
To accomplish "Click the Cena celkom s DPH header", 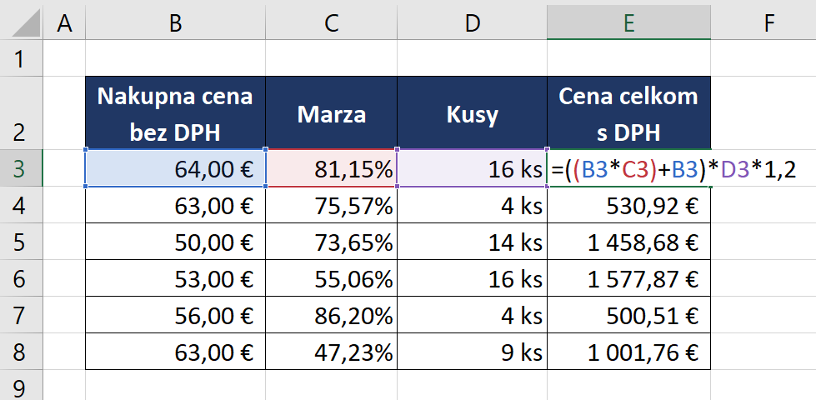I will [x=628, y=113].
